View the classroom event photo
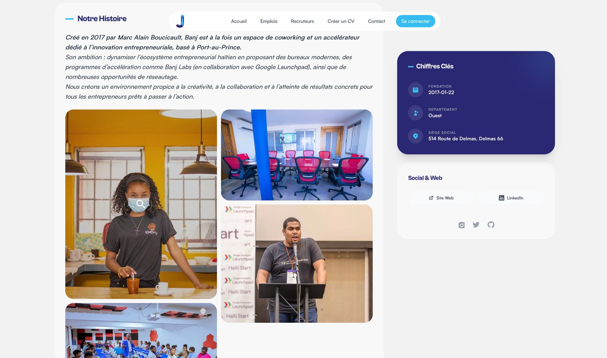Screen dimensions: 607x358 [x=141, y=331]
